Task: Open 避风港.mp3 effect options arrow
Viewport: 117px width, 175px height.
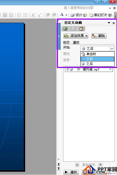Action: point(110,69)
